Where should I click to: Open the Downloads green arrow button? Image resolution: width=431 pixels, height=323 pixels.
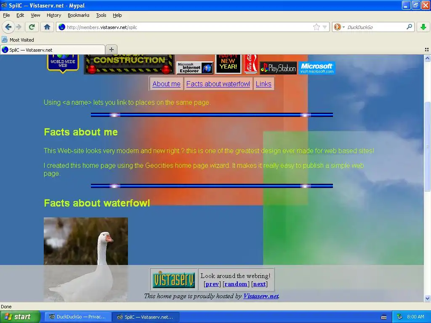click(x=423, y=27)
